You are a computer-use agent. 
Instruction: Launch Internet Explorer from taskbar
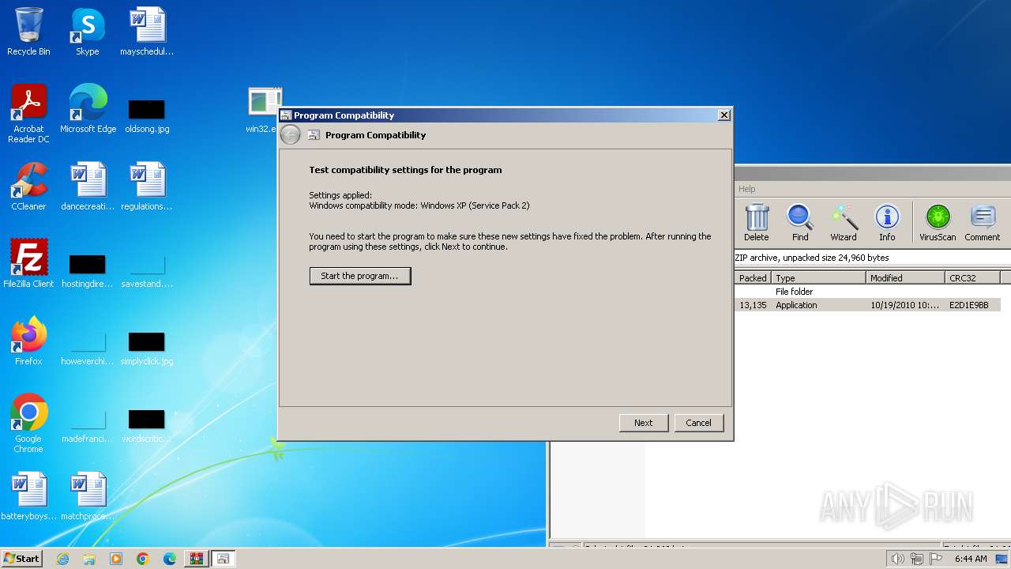coord(62,559)
